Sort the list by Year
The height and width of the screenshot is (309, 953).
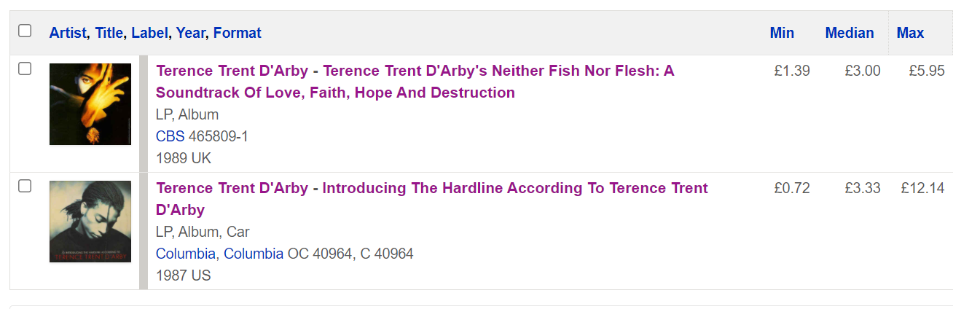(x=190, y=33)
